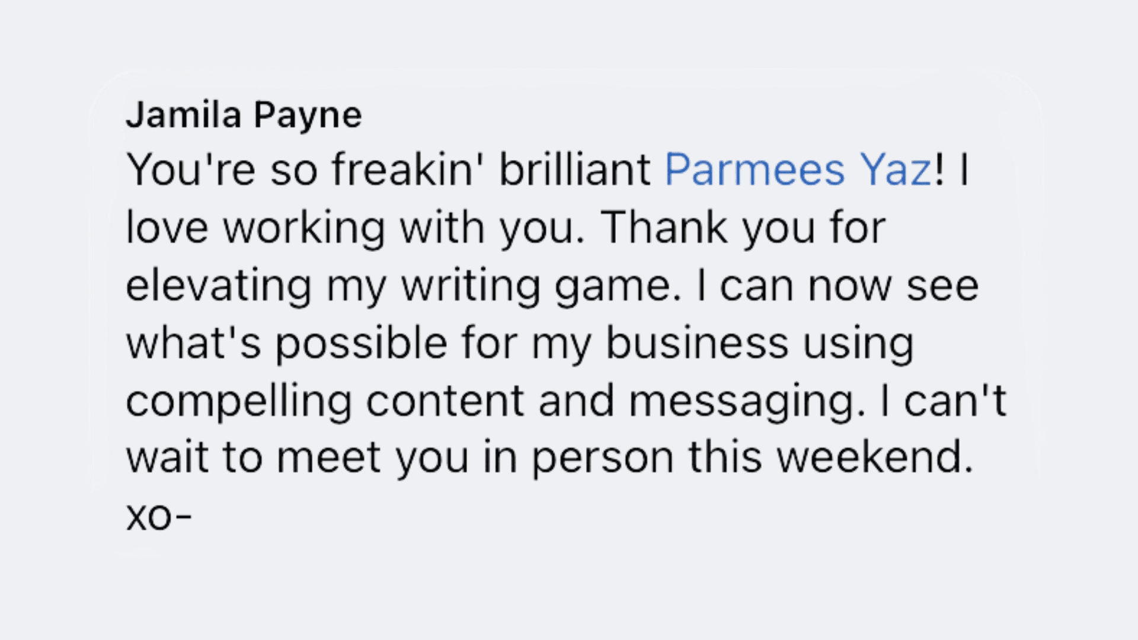Click the word "Thank" in the comment
Screen dimensions: 1138x640
pyautogui.click(x=664, y=228)
